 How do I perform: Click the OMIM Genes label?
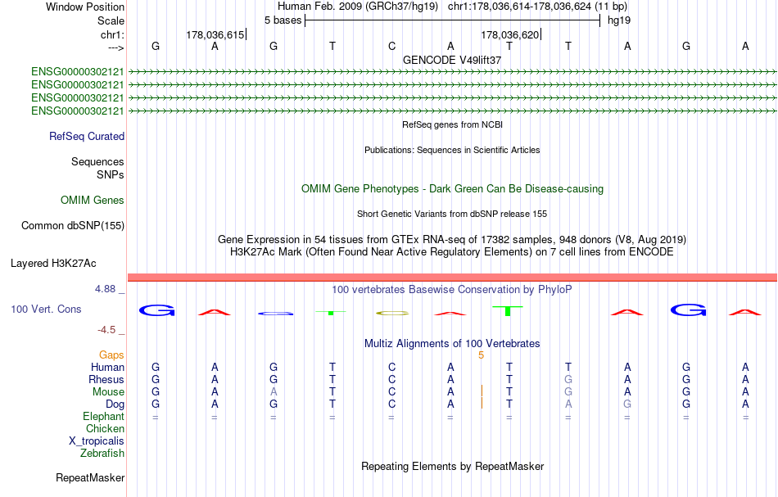pos(93,201)
